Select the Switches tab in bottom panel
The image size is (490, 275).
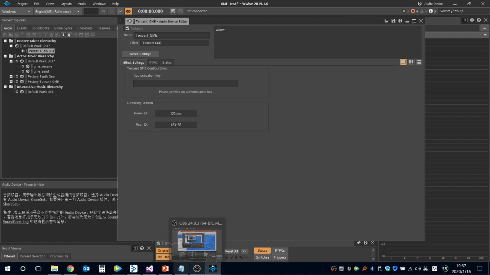(262, 257)
